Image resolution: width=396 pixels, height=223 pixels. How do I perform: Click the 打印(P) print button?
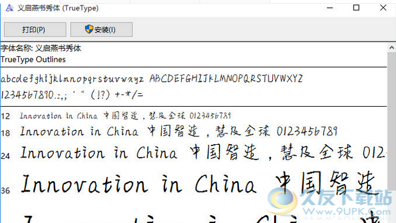[x=35, y=30]
